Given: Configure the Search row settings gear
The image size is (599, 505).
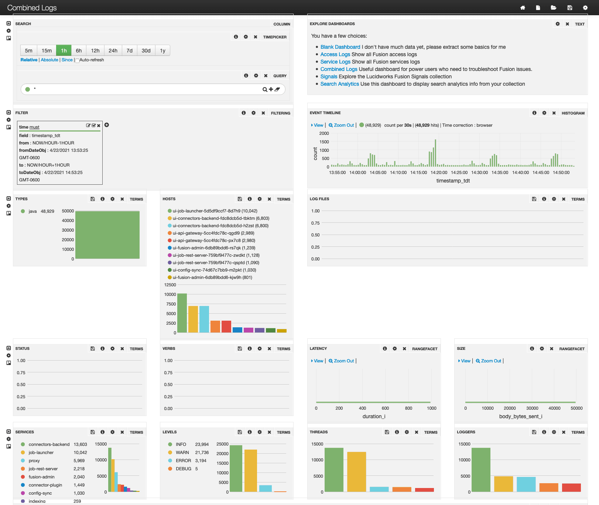Looking at the screenshot, I should click(8, 31).
